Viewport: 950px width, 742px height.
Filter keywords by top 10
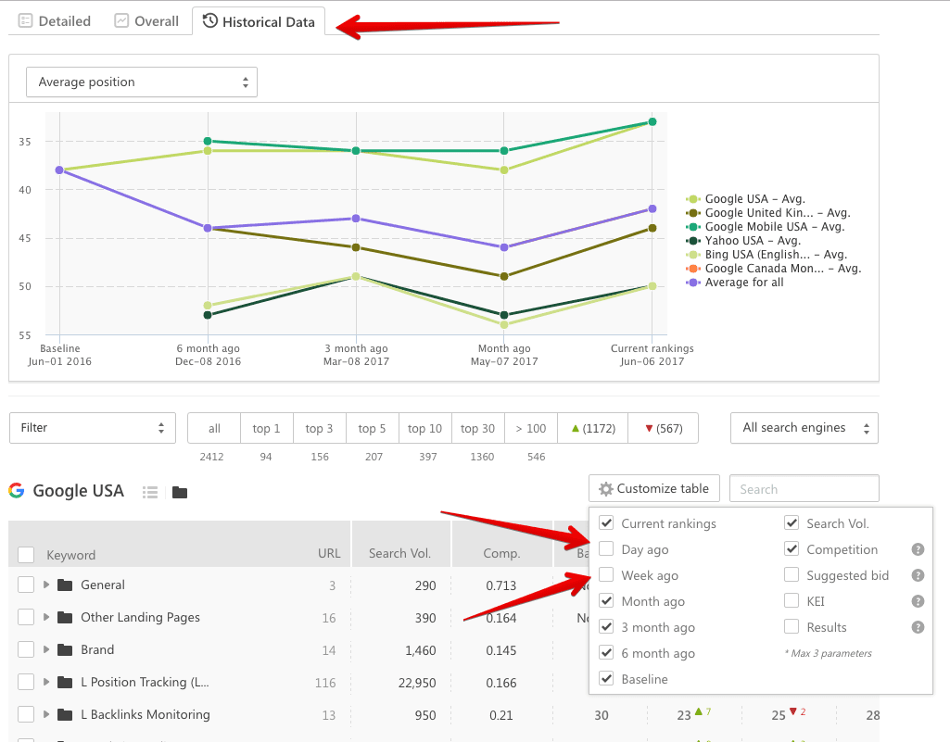[424, 428]
